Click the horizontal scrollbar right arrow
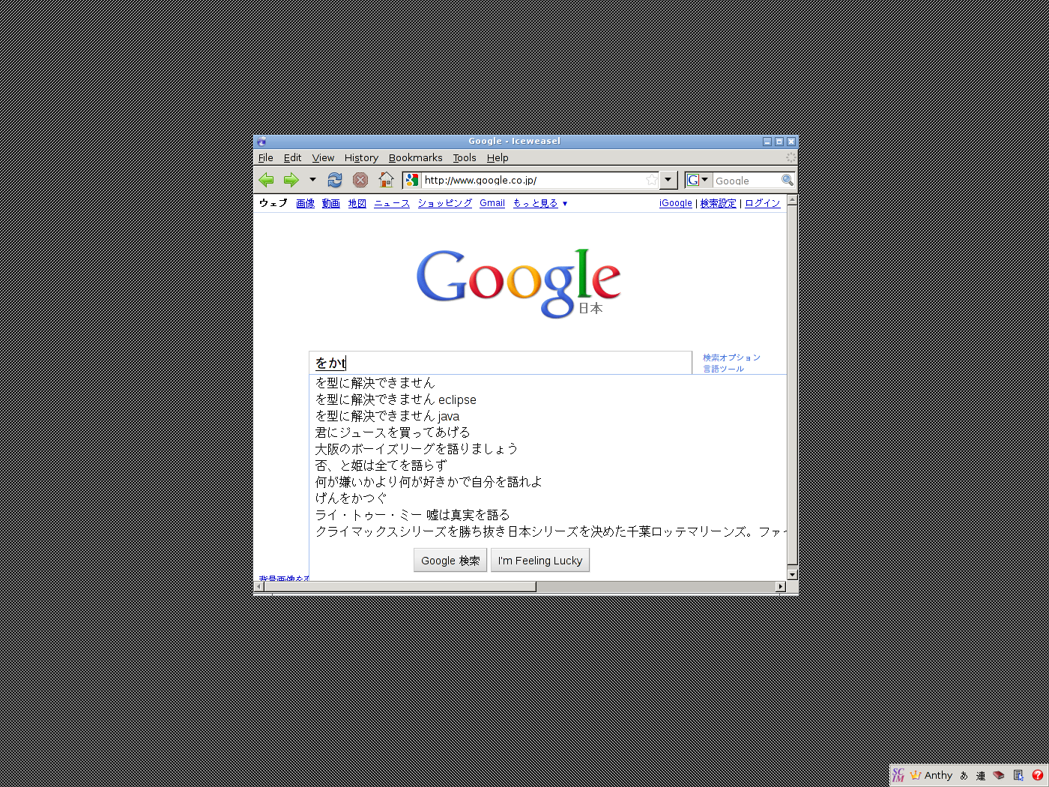The width and height of the screenshot is (1049, 787). [781, 586]
